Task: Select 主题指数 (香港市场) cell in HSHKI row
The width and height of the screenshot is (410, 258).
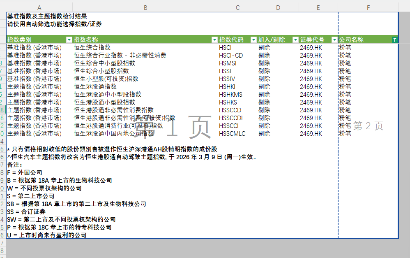Action: coord(34,87)
